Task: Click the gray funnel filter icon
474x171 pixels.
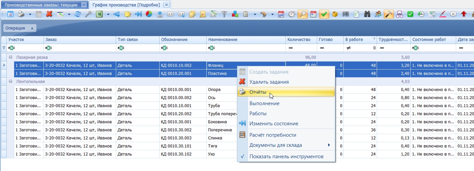Action: point(225,14)
